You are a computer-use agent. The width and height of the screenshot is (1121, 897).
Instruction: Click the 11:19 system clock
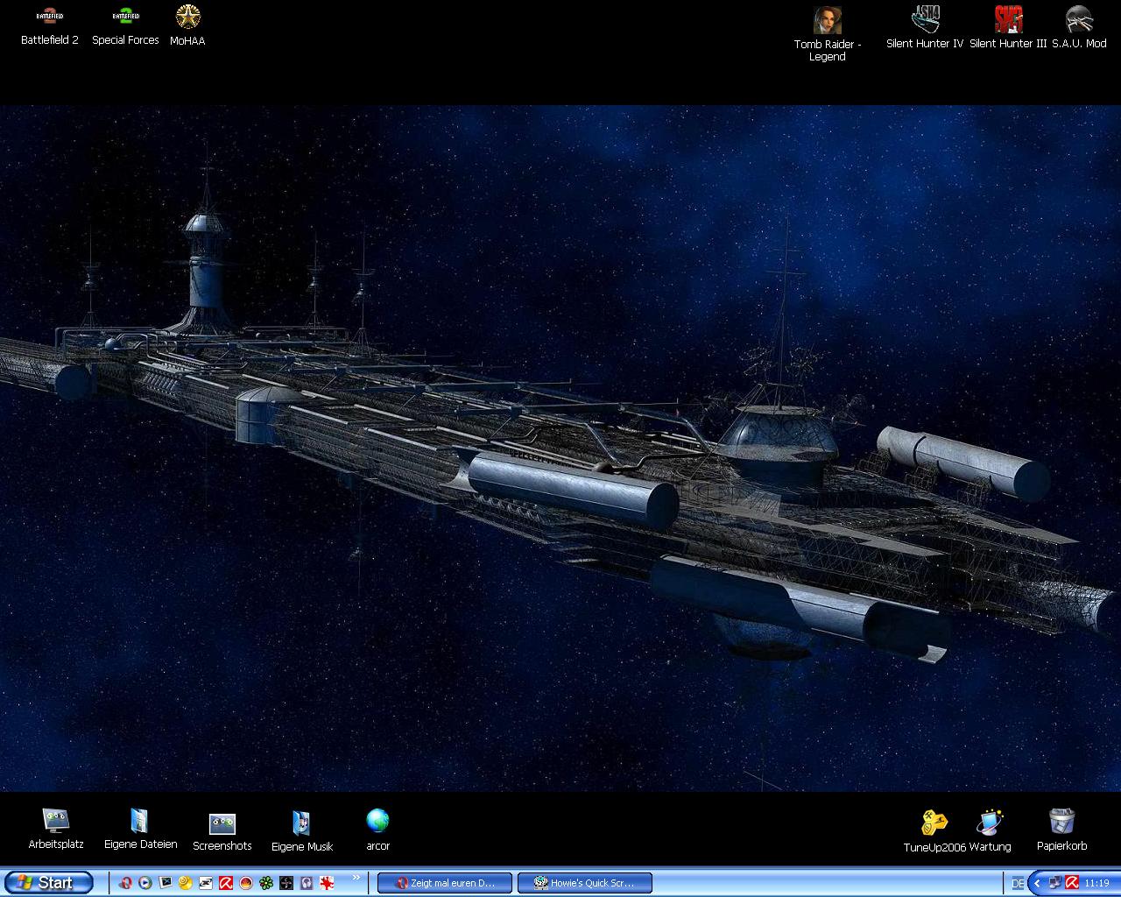(x=1096, y=883)
